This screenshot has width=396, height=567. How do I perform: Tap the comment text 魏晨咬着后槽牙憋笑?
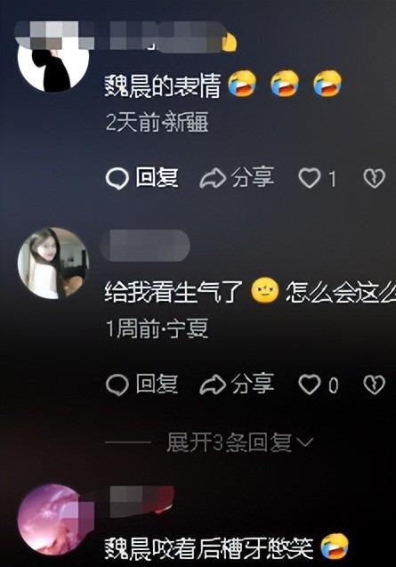(x=208, y=548)
